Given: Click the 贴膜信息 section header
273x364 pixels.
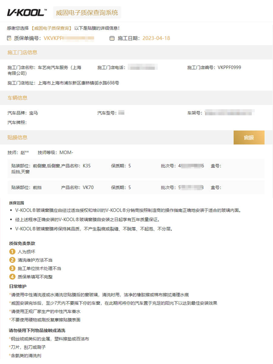Looking at the screenshot, I should pos(17,137).
